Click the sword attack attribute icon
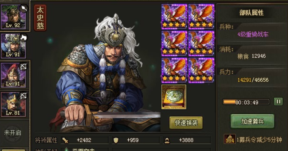The height and width of the screenshot is (151, 288). [x=65, y=140]
